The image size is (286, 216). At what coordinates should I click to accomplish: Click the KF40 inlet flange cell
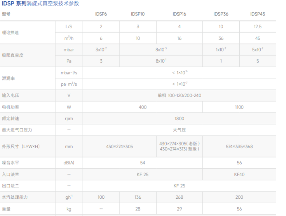[x=239, y=175]
